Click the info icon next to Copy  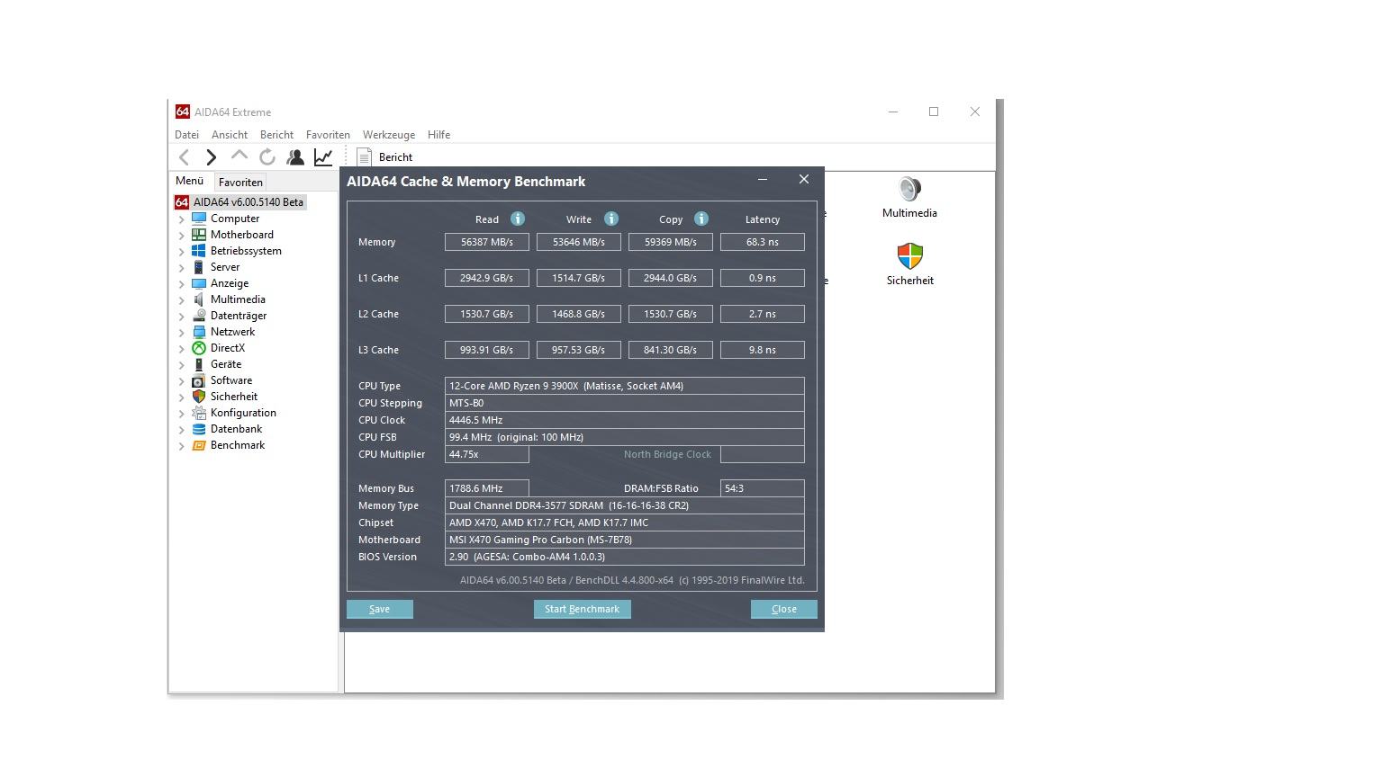(x=701, y=219)
